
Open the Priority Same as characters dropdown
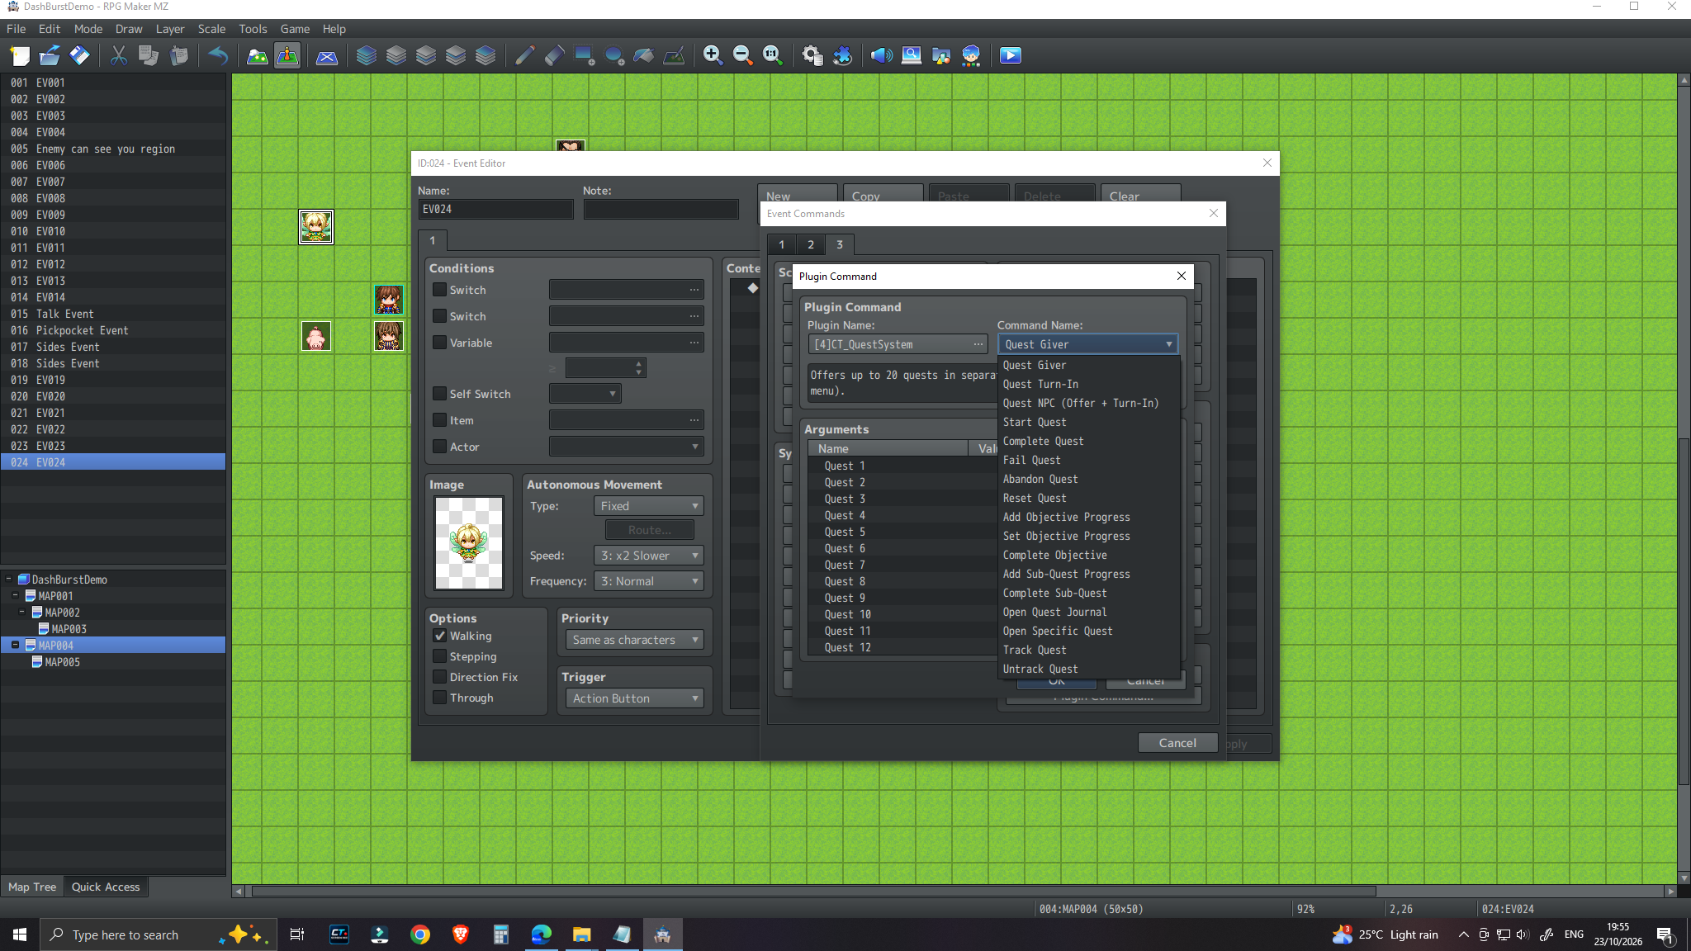click(x=634, y=640)
